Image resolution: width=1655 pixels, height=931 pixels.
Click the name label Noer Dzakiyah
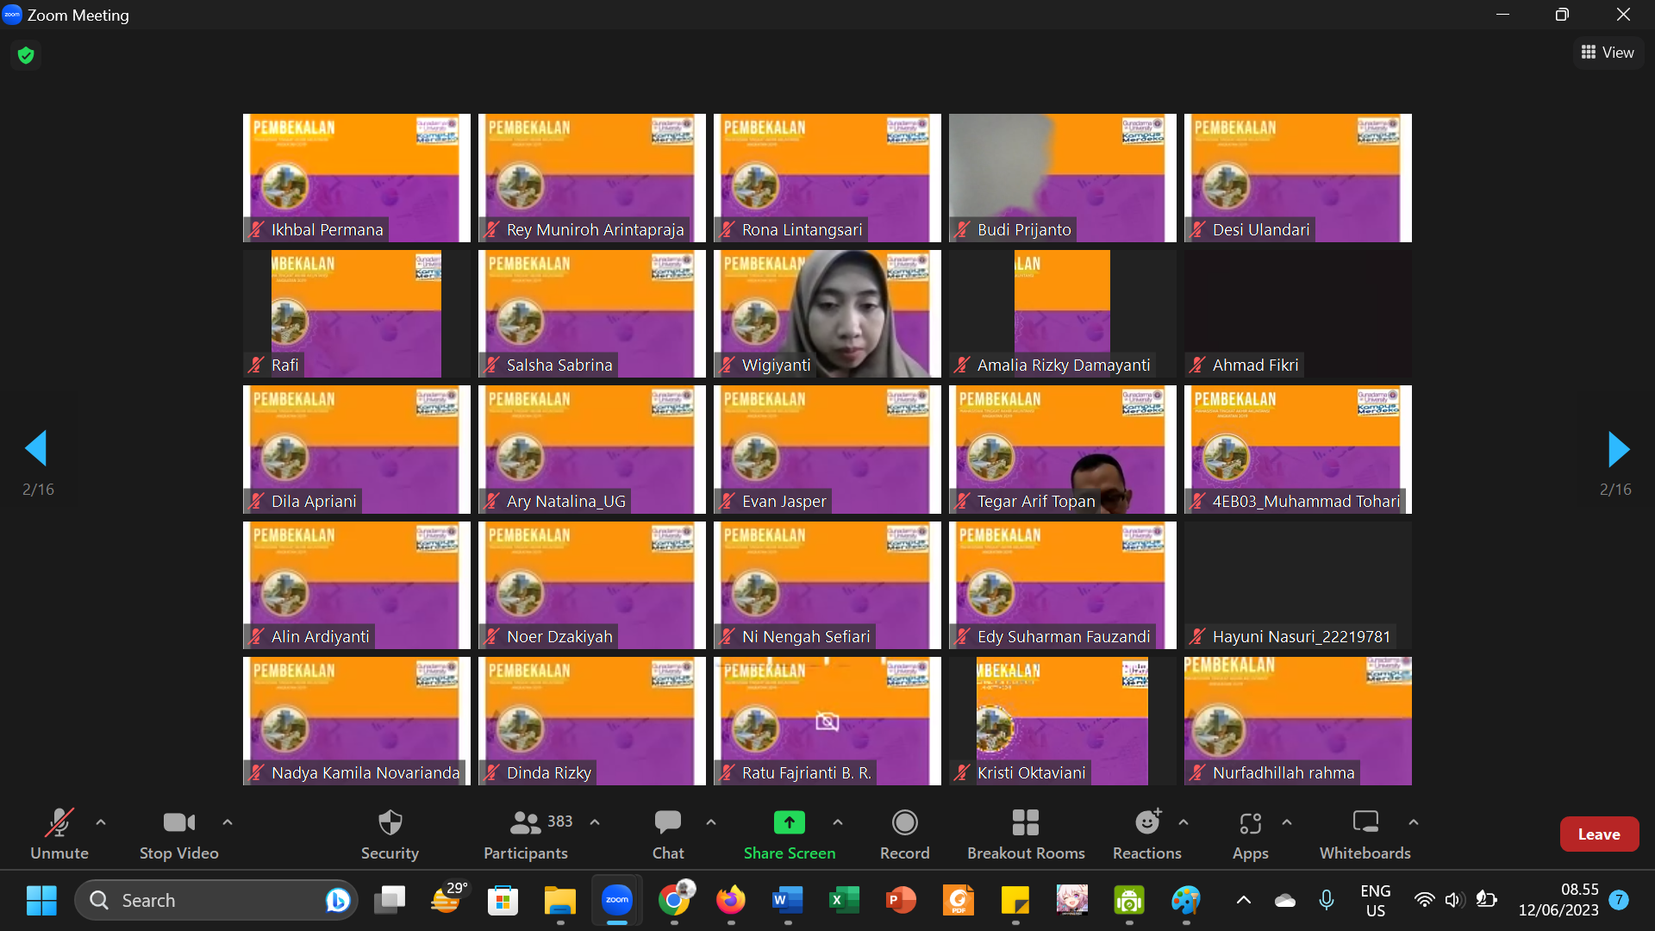point(559,637)
